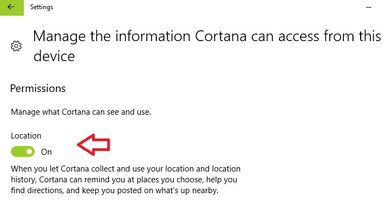Turn off the Location toggle
Image resolution: width=391 pixels, height=211 pixels.
click(x=23, y=151)
